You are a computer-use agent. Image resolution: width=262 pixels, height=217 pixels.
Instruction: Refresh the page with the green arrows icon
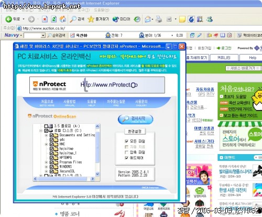click(54, 19)
